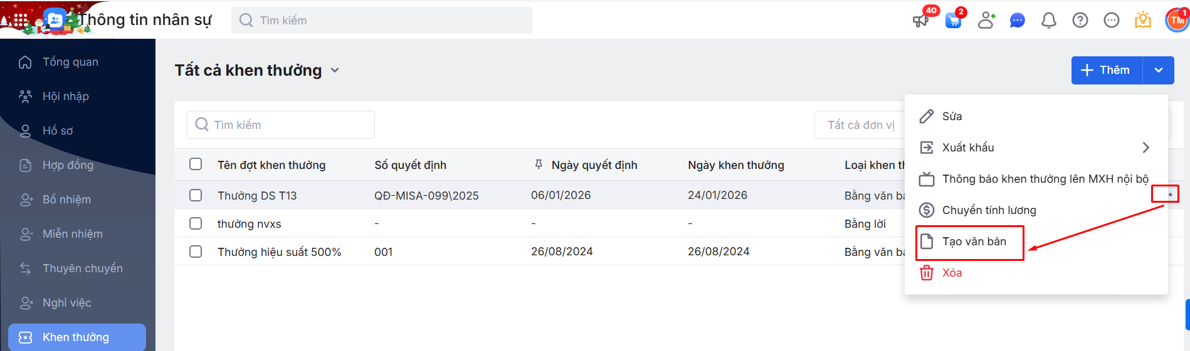Open the announcements megaphone icon
Viewport: 1190px width, 351px height.
[920, 20]
